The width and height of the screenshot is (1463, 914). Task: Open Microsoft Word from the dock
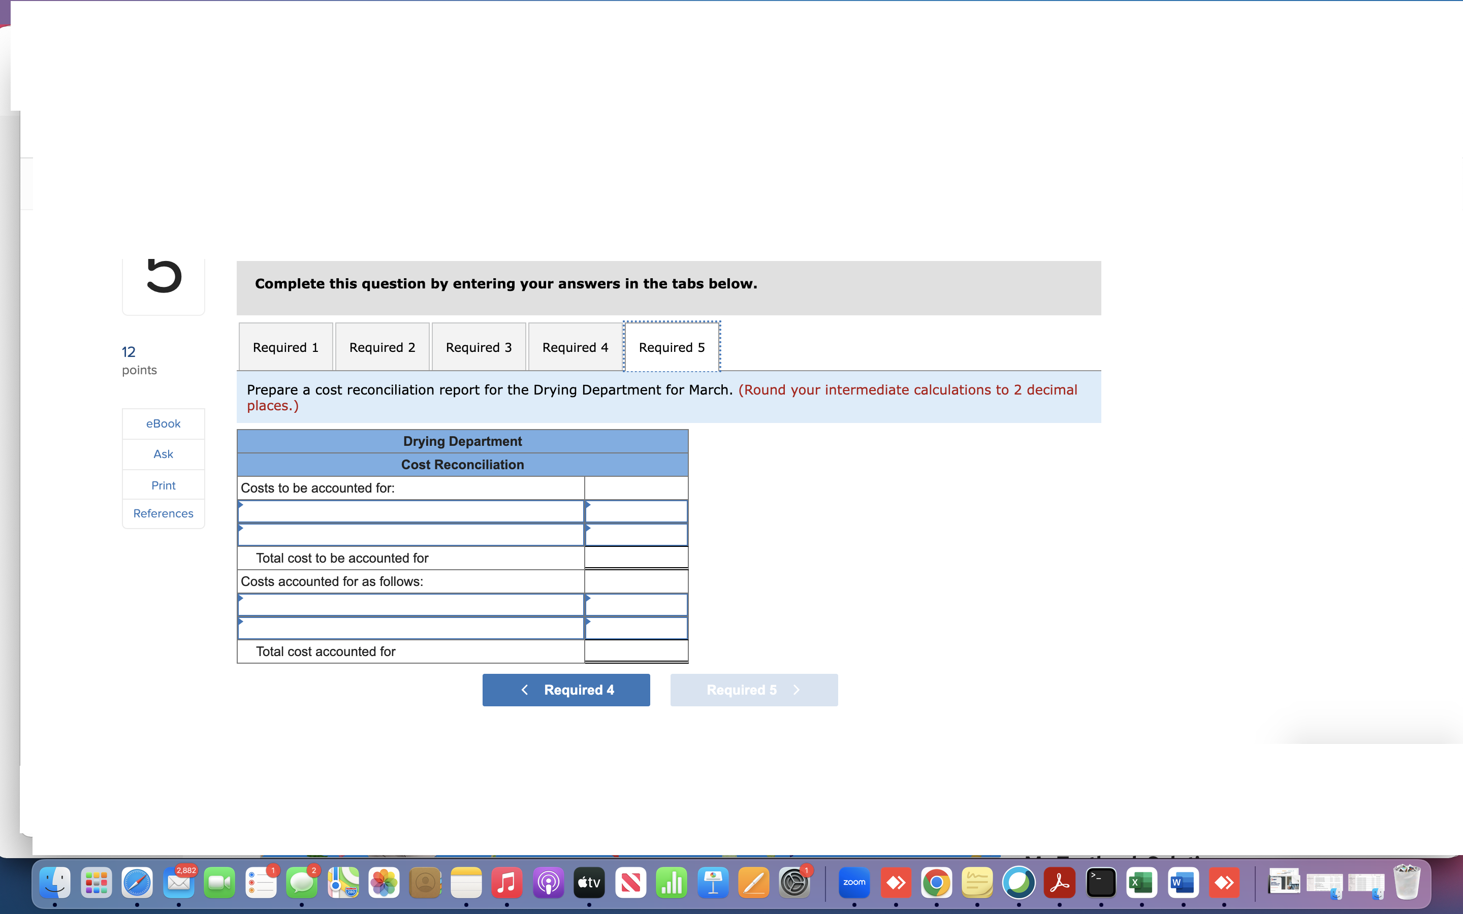click(x=1183, y=883)
